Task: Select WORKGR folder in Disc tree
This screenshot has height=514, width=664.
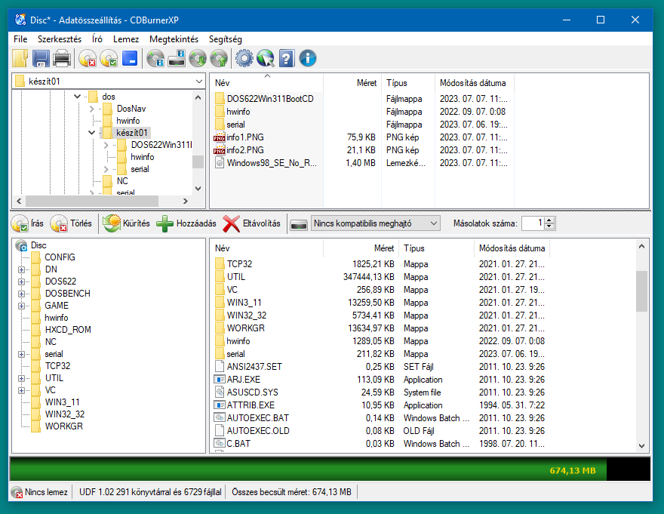Action: [x=64, y=426]
